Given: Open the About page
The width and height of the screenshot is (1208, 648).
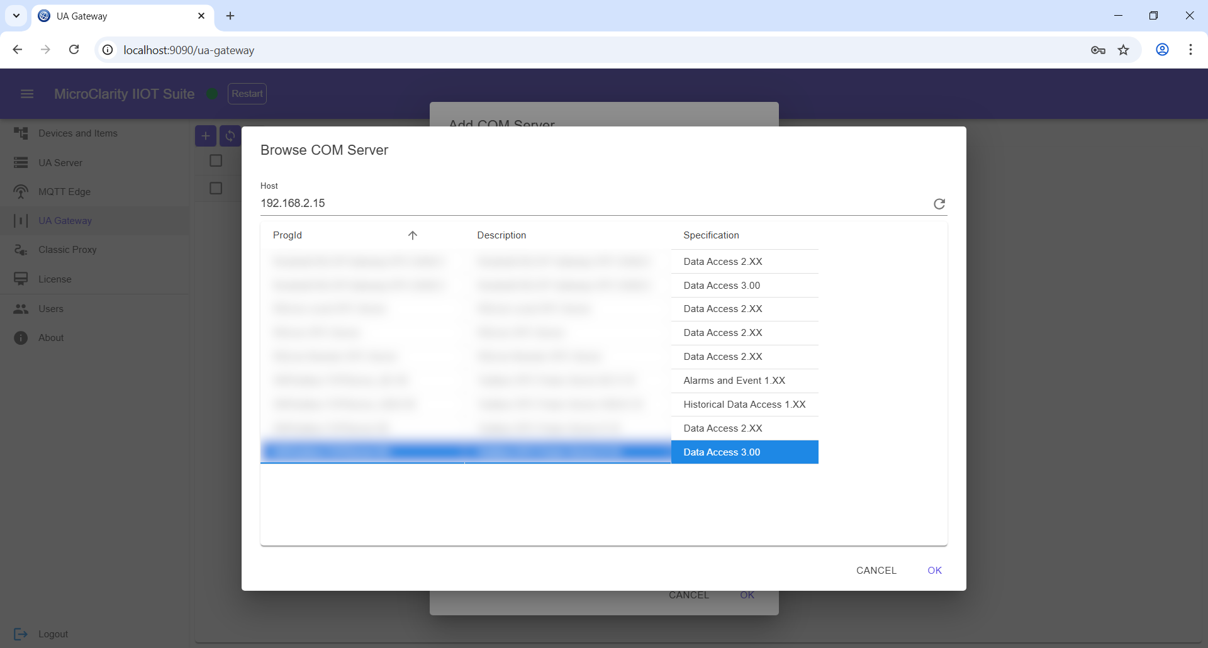Looking at the screenshot, I should pyautogui.click(x=50, y=337).
